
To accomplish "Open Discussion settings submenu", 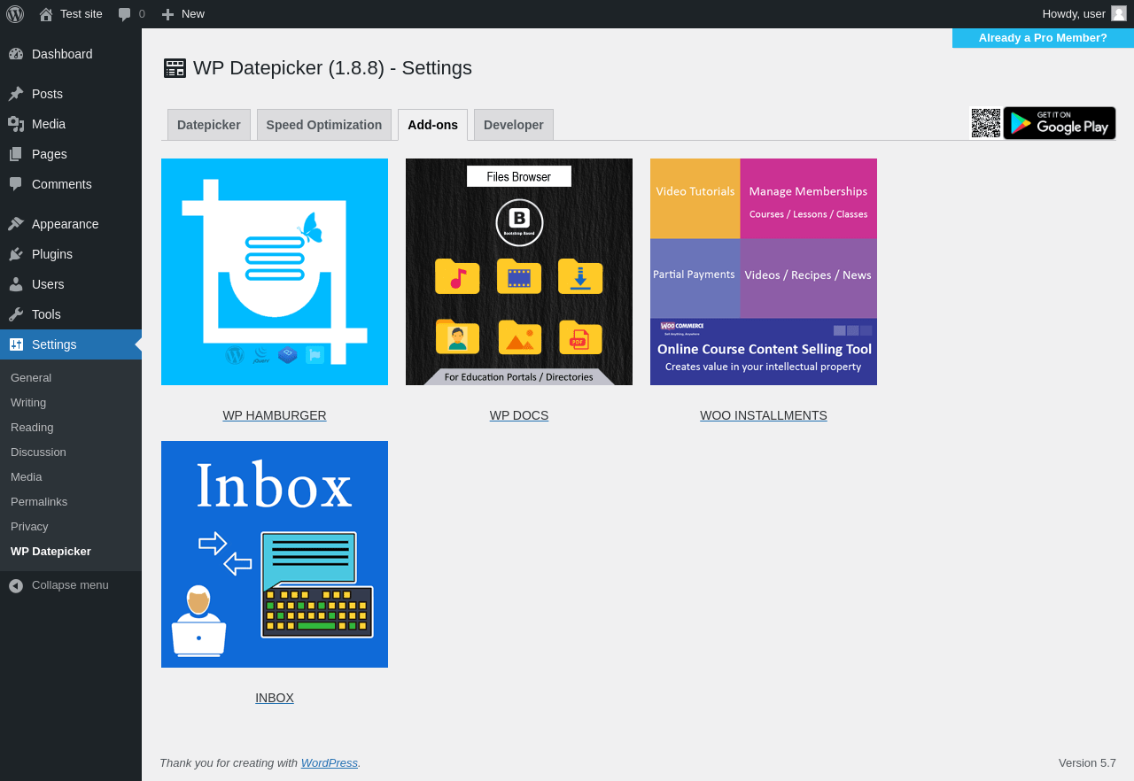I will click(x=71, y=452).
